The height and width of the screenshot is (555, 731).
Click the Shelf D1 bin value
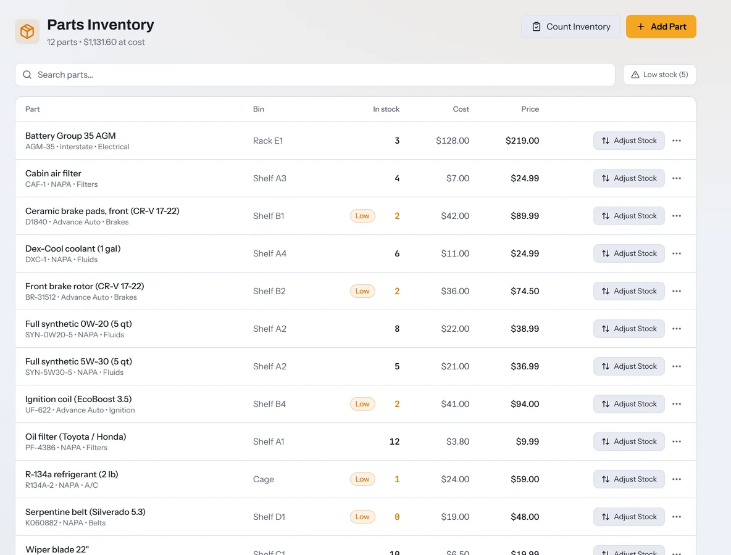(x=269, y=517)
